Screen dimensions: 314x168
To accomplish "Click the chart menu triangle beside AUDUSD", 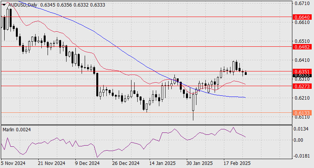I will click(x=4, y=5).
